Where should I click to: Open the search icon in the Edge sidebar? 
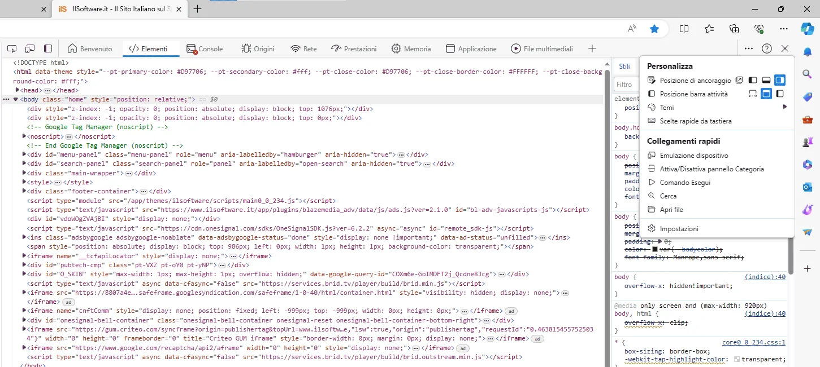pyautogui.click(x=807, y=74)
